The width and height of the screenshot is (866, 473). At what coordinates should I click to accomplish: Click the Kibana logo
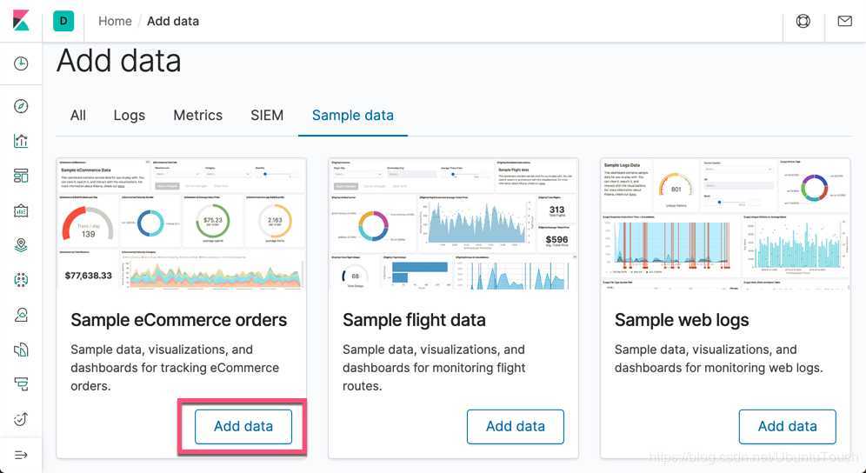tap(21, 21)
